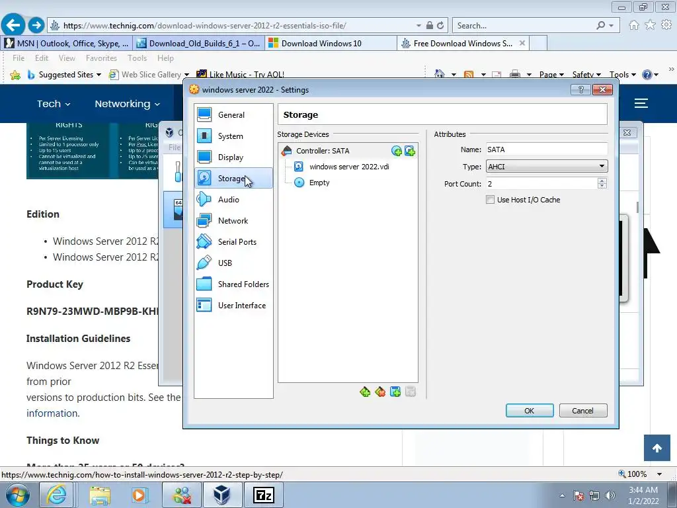Viewport: 677px width, 508px height.
Task: Select windows server 2022.vdi disk entry
Action: pos(349,167)
